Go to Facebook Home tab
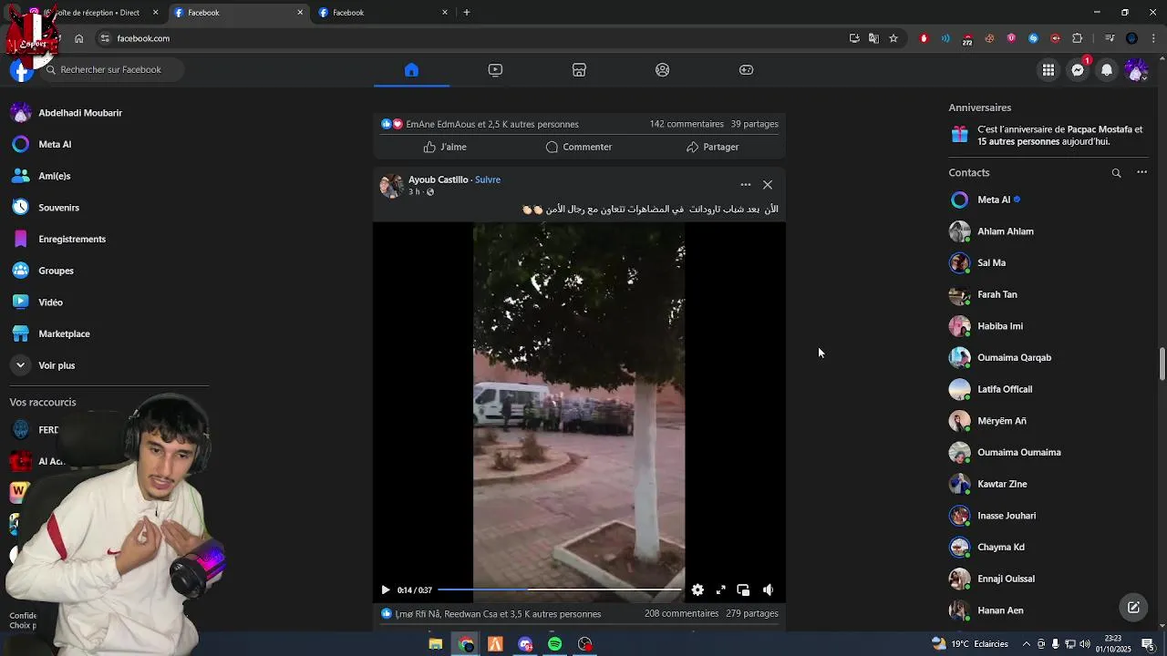 click(411, 70)
